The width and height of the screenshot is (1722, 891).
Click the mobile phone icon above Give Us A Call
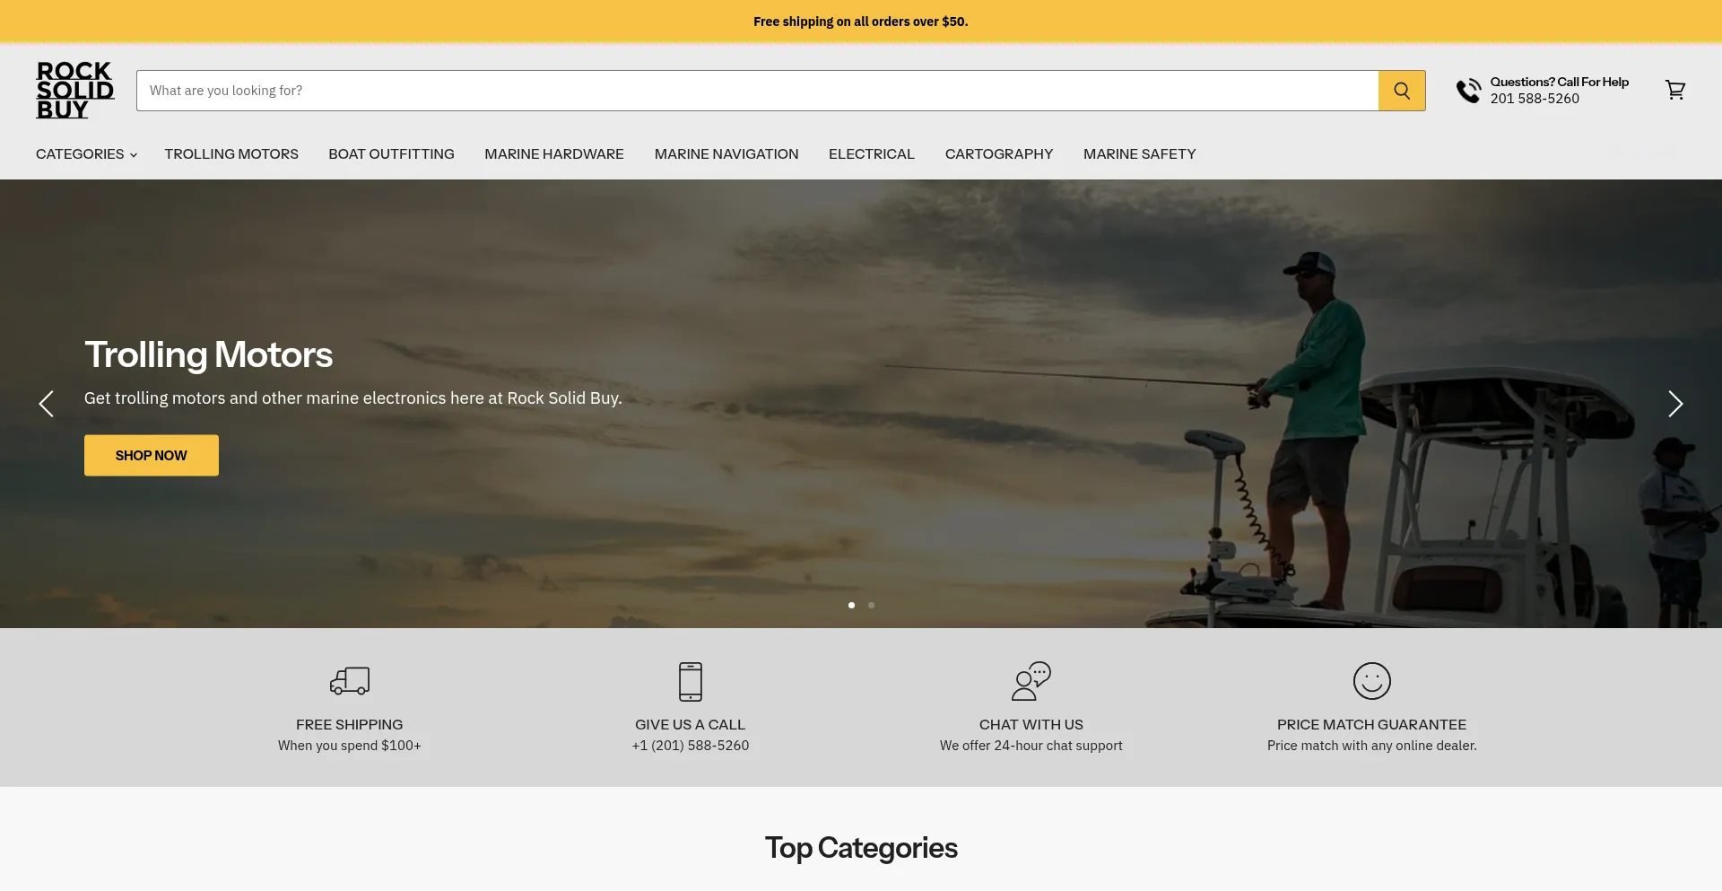(x=691, y=681)
